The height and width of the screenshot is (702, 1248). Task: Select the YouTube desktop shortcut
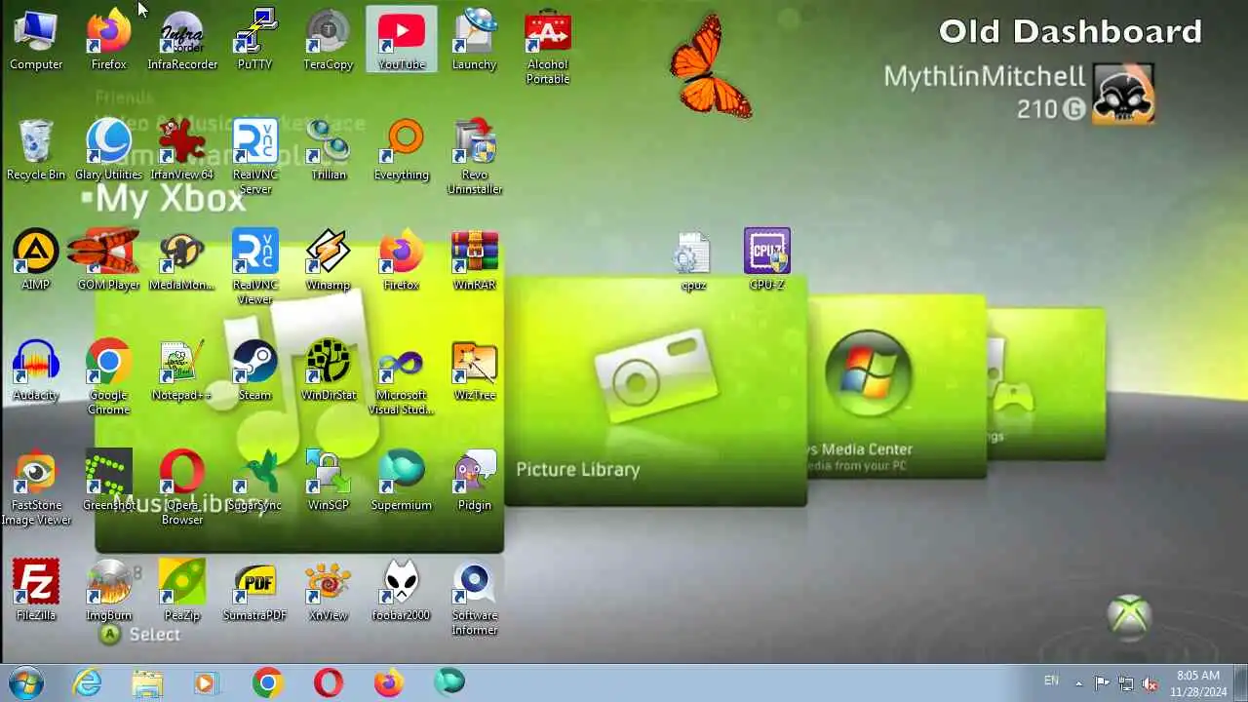pyautogui.click(x=402, y=39)
